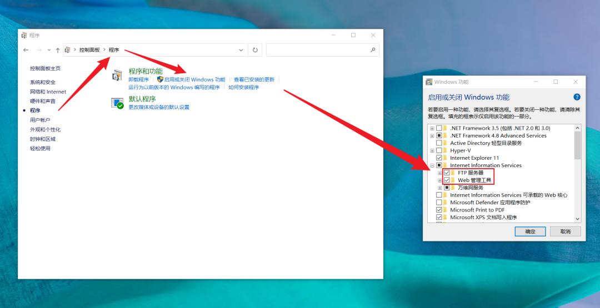The height and width of the screenshot is (308, 600).
Task: Click the 启用或关闭 Windows 功能 link
Action: click(x=194, y=79)
